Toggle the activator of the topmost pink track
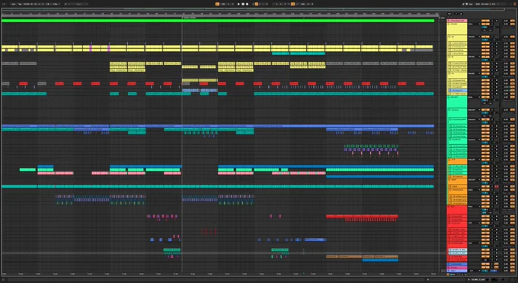 (x=485, y=21)
